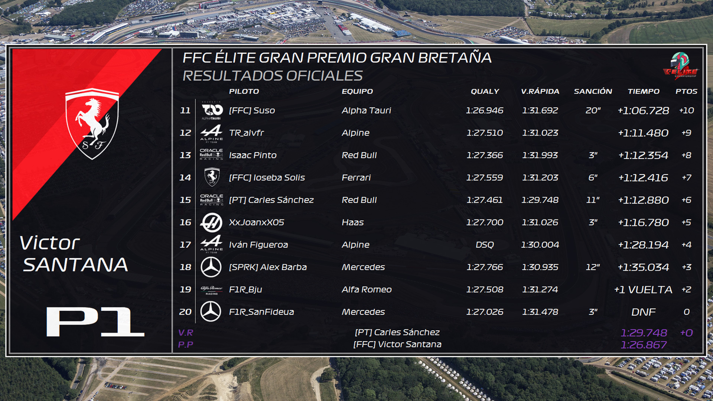Click the Mercedes star beside F1R_SanFideua
The width and height of the screenshot is (713, 401).
pos(211,312)
